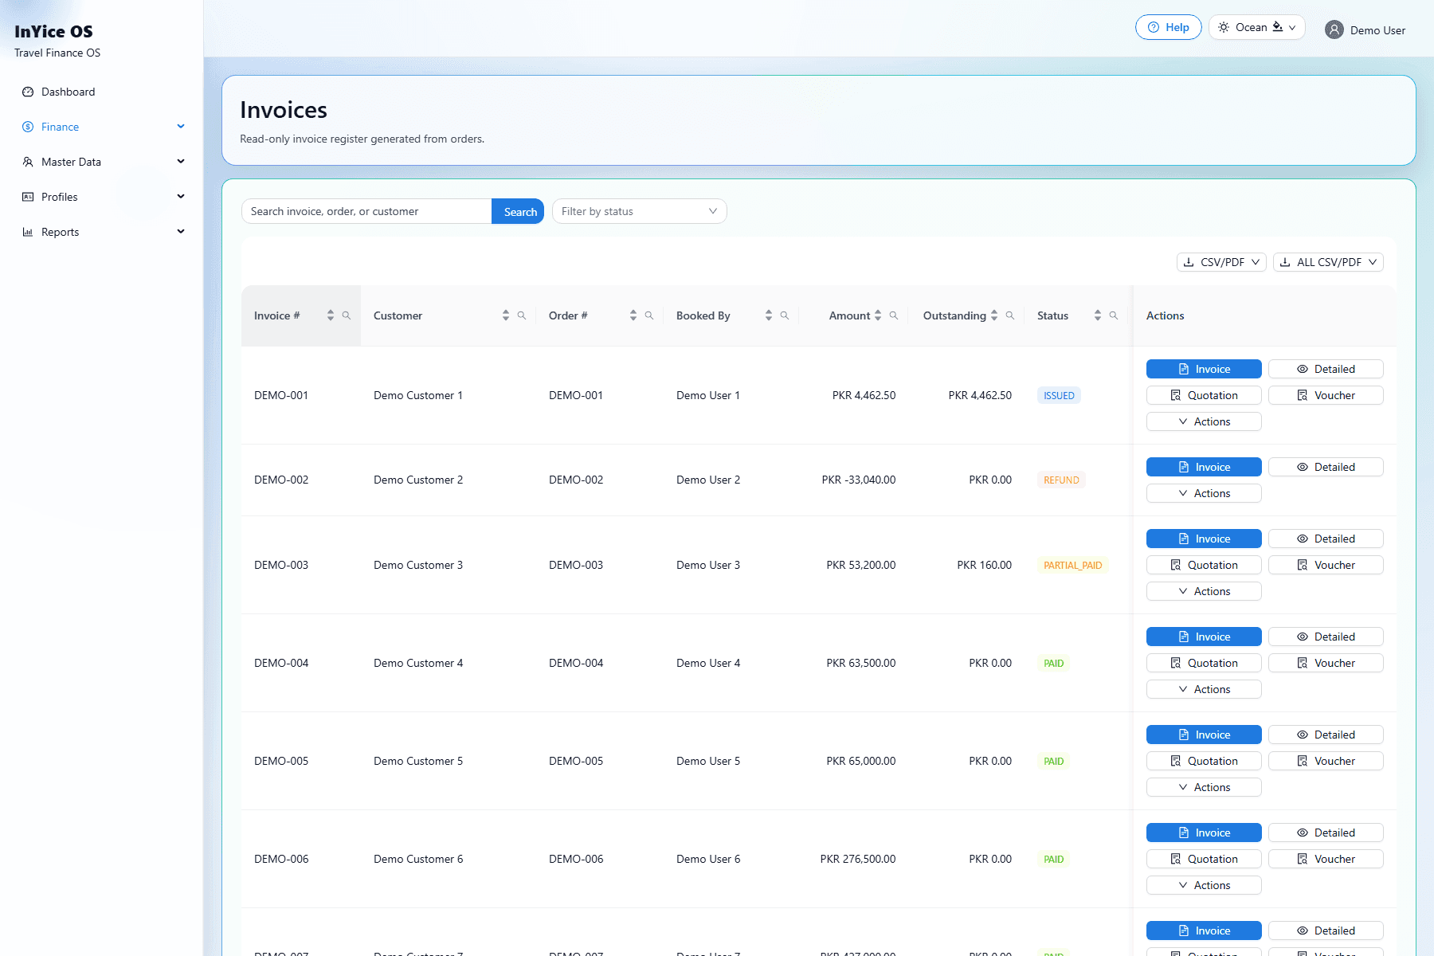This screenshot has width=1434, height=956.
Task: Open the Finance sidebar menu
Action: coord(102,127)
